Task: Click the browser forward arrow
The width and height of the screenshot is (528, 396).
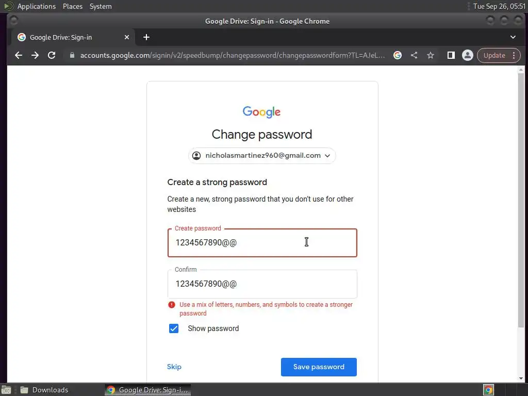Action: click(35, 55)
